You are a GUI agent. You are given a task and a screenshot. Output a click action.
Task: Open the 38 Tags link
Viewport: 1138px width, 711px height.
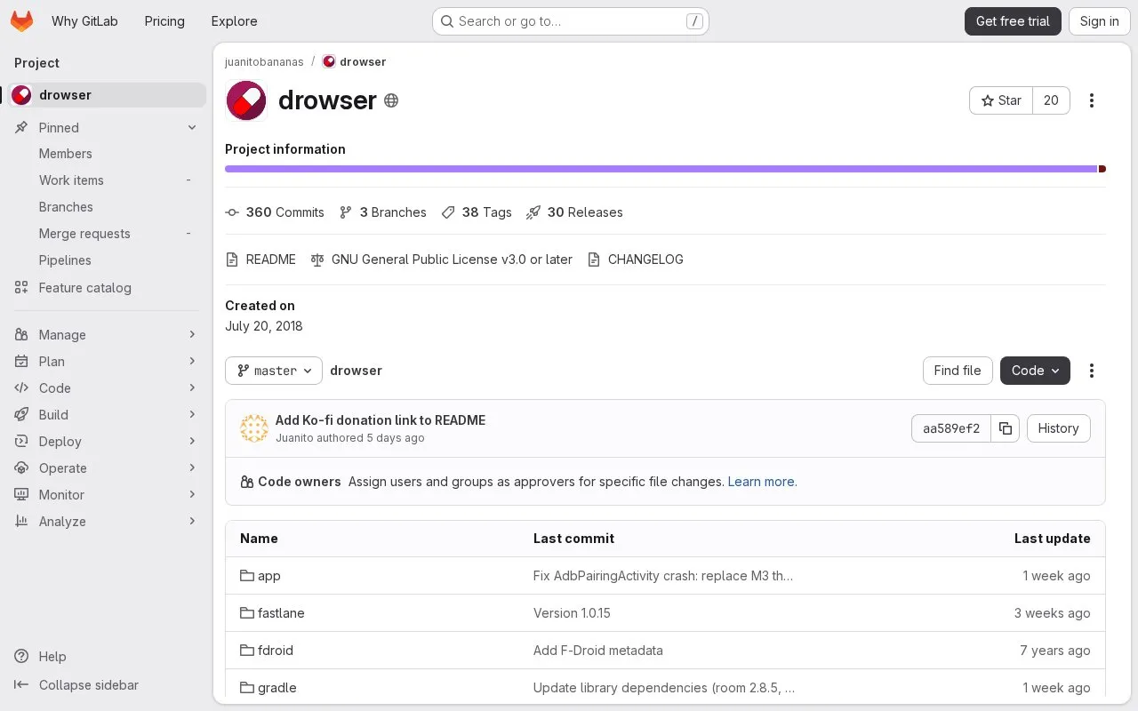tap(477, 212)
